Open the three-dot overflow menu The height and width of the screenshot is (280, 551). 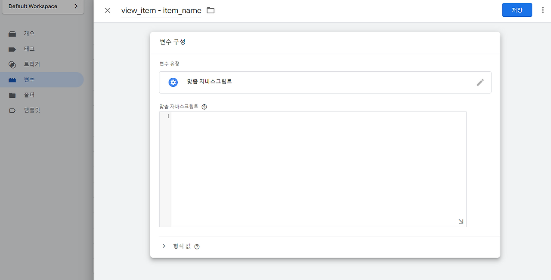543,9
